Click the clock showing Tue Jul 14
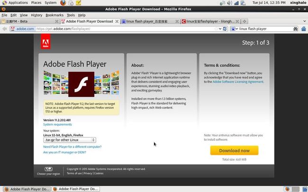Image resolution: width=308 pixels, height=192 pixels. (269, 2)
